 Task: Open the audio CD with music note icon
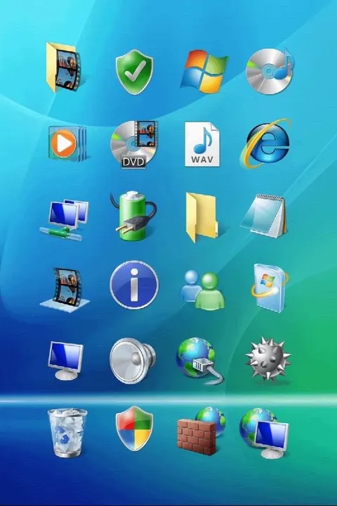pyautogui.click(x=270, y=71)
